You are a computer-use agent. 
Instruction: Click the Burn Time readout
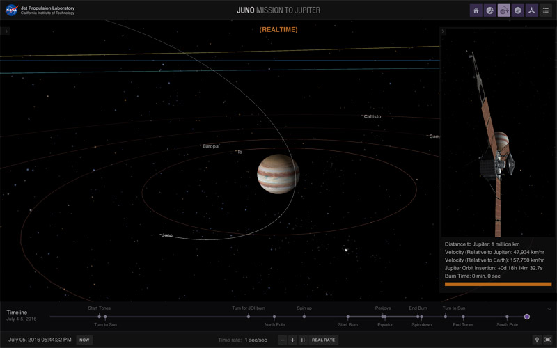point(473,276)
